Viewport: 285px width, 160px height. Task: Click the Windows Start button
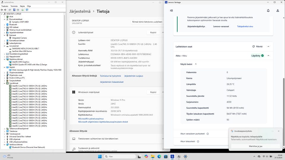[x=100, y=156]
